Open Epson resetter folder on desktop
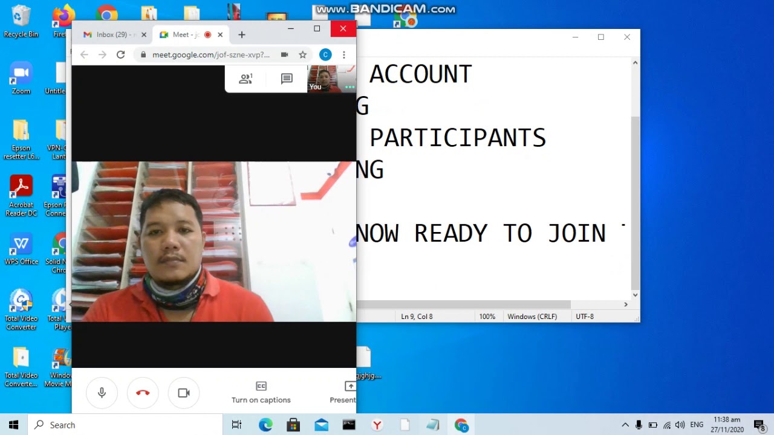774x435 pixels. tap(21, 140)
